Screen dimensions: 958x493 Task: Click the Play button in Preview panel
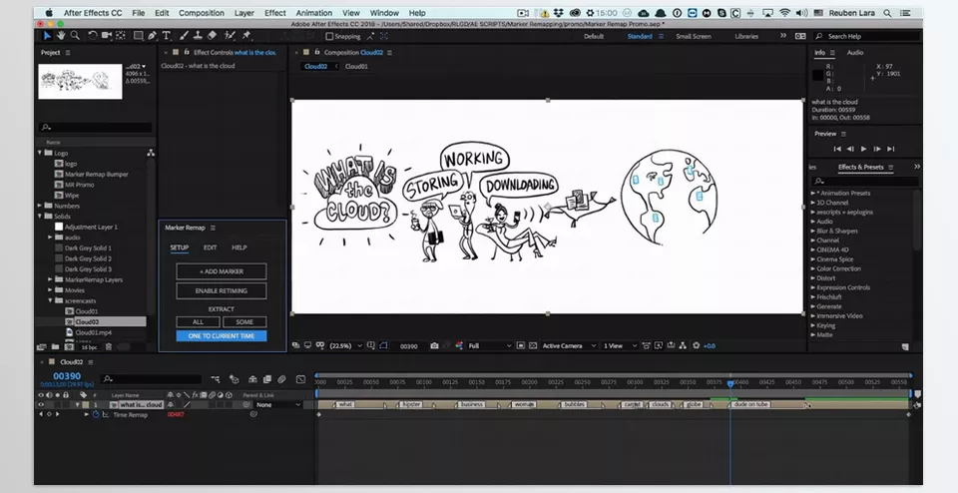pyautogui.click(x=863, y=149)
